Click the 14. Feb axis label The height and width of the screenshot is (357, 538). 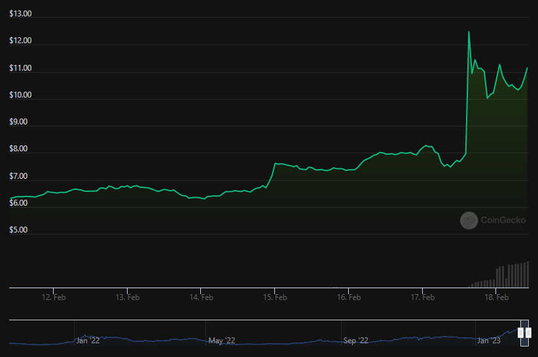coord(202,297)
